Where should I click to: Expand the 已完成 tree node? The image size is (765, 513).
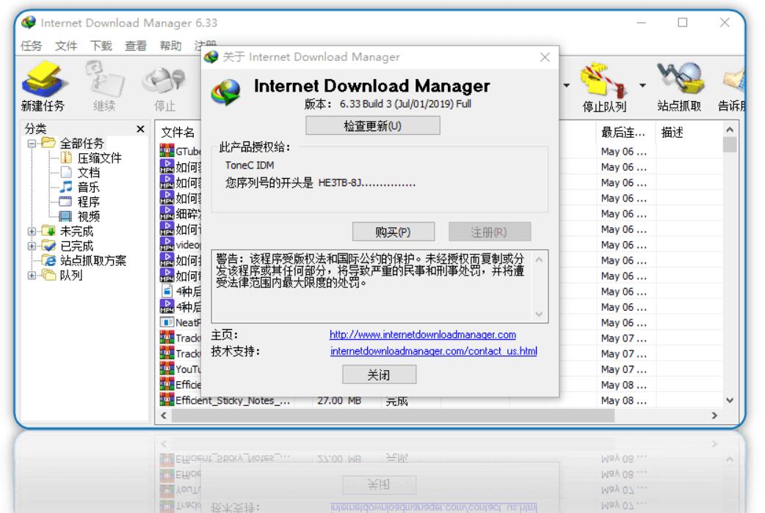click(32, 246)
